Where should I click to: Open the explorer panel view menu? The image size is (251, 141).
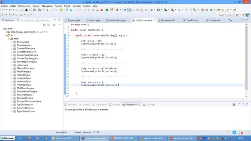coord(59,25)
